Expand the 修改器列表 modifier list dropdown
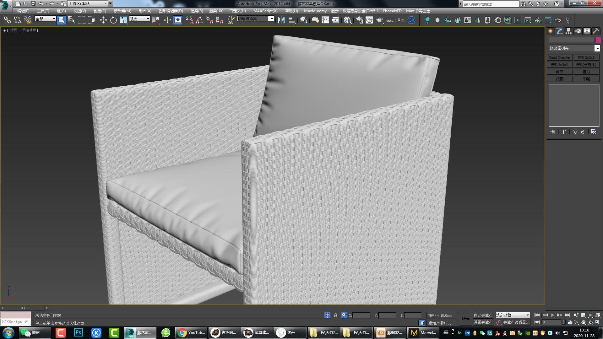This screenshot has width=603, height=339. pyautogui.click(x=597, y=48)
